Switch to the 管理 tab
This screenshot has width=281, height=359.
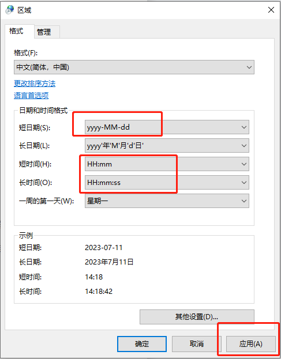(44, 32)
